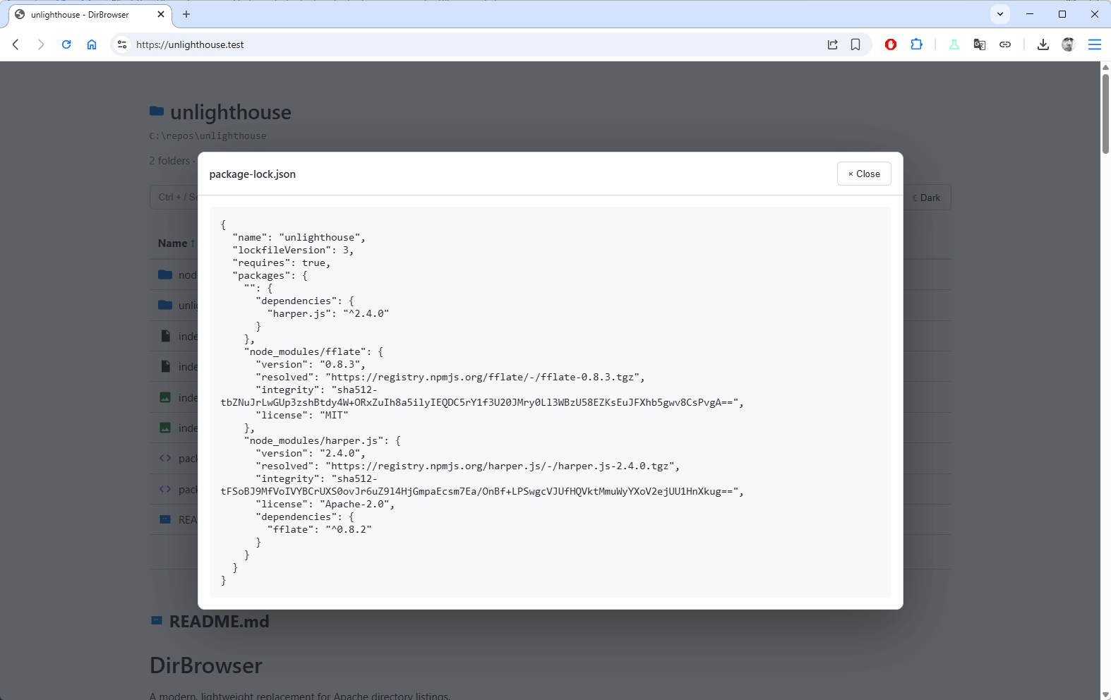
Task: Click the "license": "MIT" line
Action: [302, 415]
